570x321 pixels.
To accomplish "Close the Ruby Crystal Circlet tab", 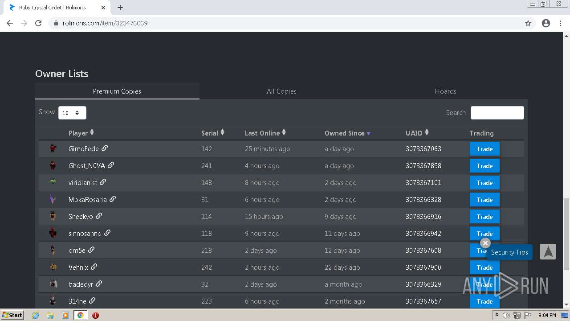I will [x=103, y=8].
